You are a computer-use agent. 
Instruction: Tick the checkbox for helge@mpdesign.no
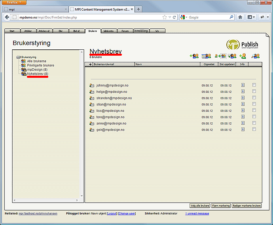pos(254,91)
